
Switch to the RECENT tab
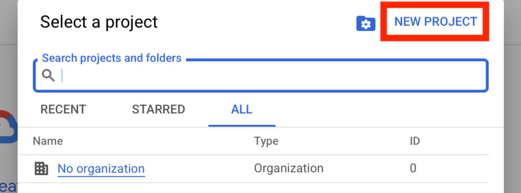tap(63, 109)
